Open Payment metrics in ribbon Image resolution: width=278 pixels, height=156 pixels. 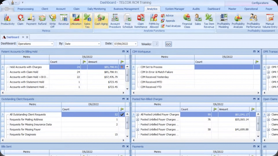tap(31, 20)
